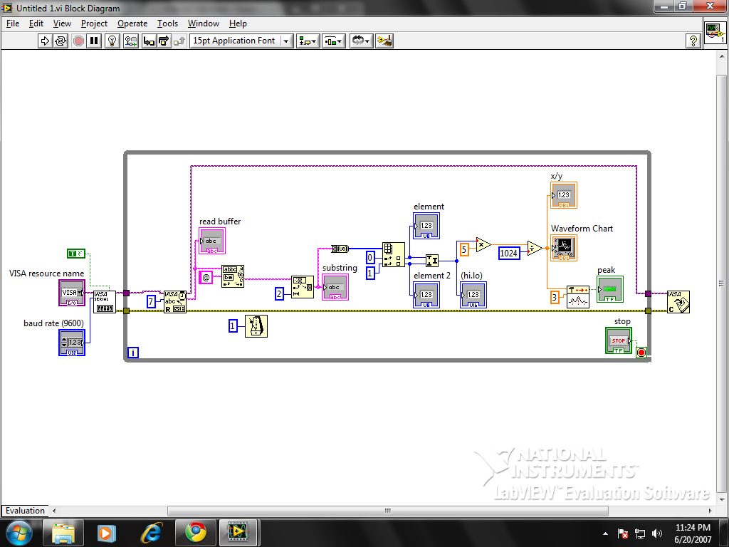Click the Clean Up Diagram button
The image size is (729, 547).
(384, 41)
